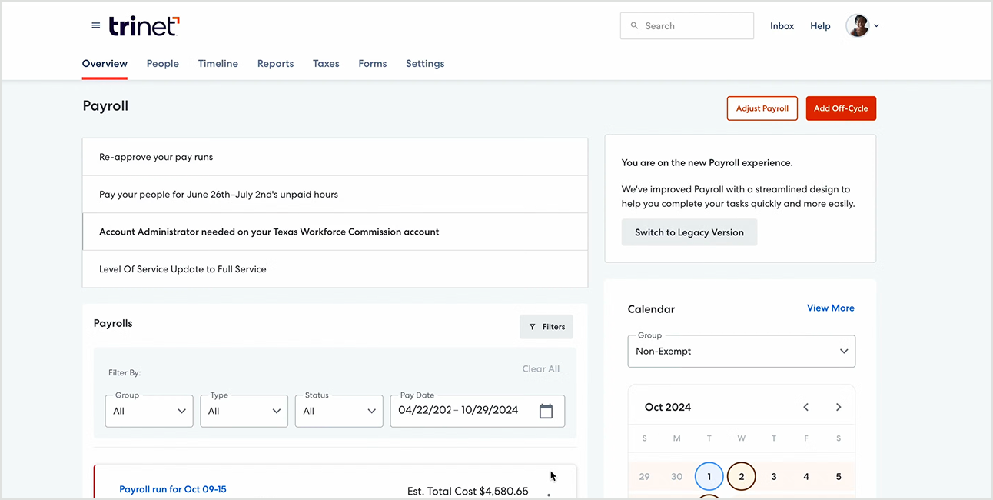Click Clear All filters
Screen dimensions: 993x500
pyautogui.click(x=541, y=369)
